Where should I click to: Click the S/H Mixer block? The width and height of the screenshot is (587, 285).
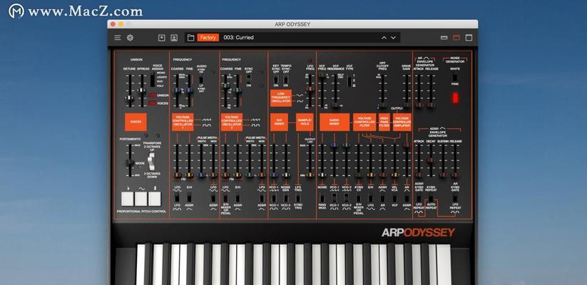[280, 122]
